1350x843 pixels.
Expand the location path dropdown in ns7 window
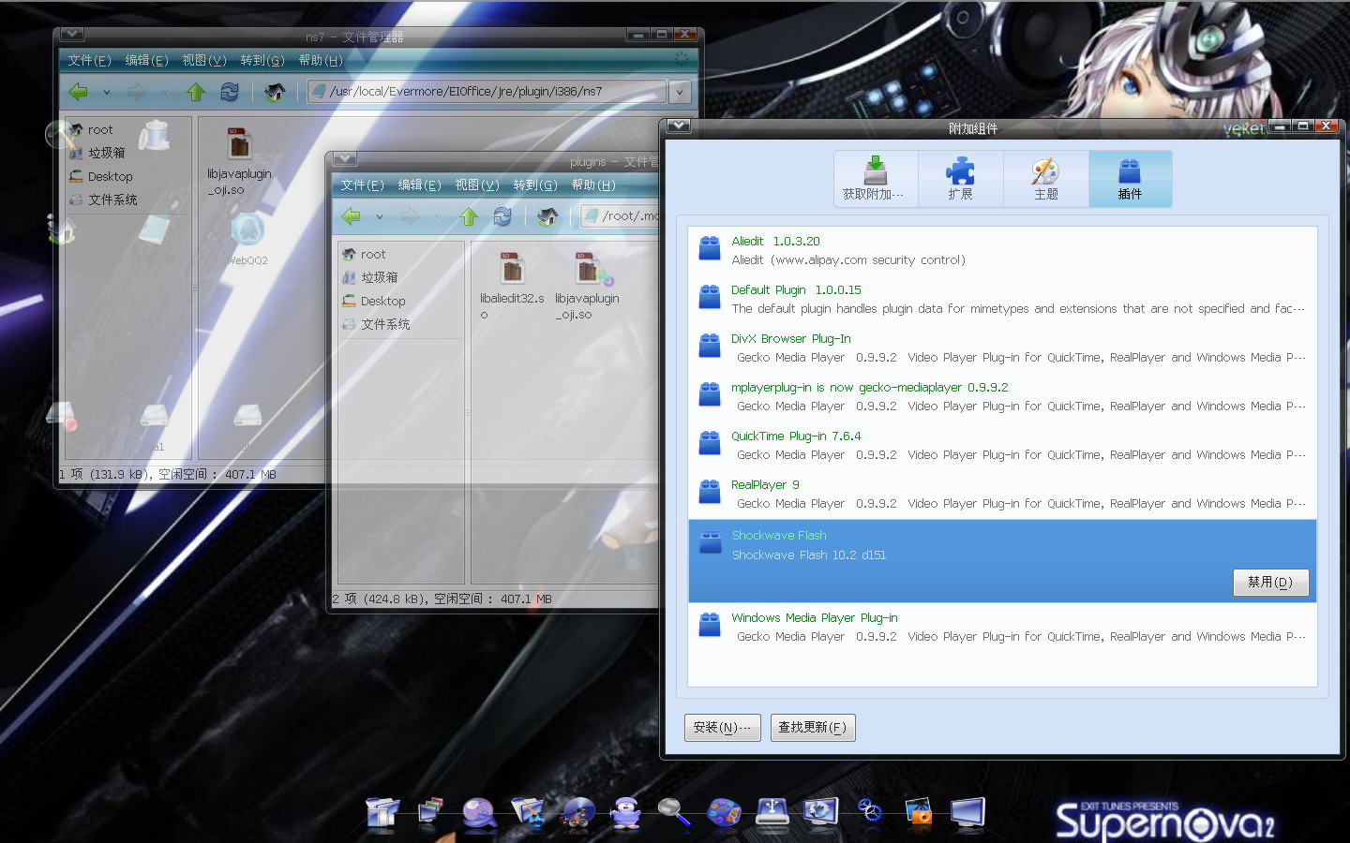pos(680,92)
